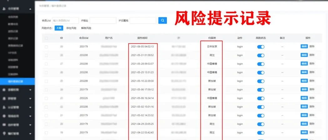Screen dimensions: 328x140
Task: Click 删除 for the 2021-05-10 22:39:30 row
Action: [x=312, y=81]
